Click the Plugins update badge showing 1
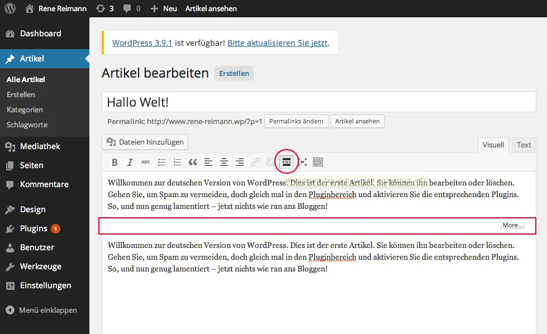The height and width of the screenshot is (334, 547). 55,228
